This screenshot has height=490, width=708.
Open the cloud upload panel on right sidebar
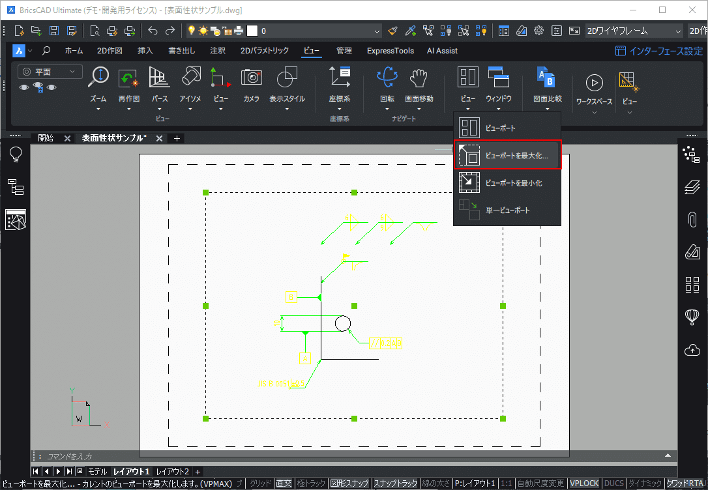coord(692,350)
